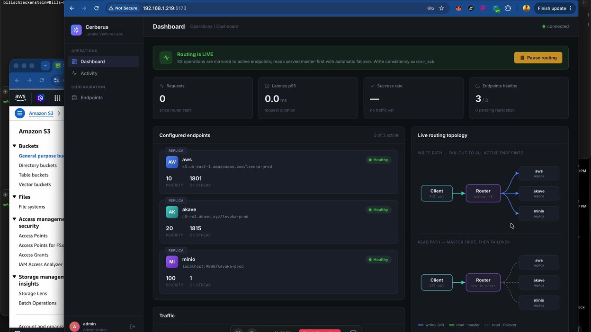
Task: Open the pink extension icon in toolbar
Action: tap(483, 8)
